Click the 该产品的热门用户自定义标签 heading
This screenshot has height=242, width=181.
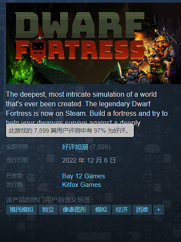coord(49,200)
